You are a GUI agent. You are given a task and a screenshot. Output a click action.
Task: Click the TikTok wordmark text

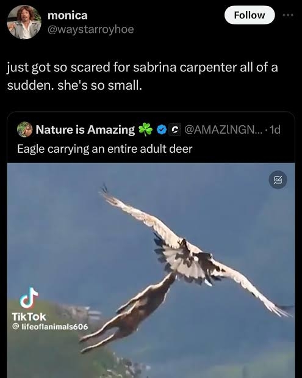pos(29,316)
